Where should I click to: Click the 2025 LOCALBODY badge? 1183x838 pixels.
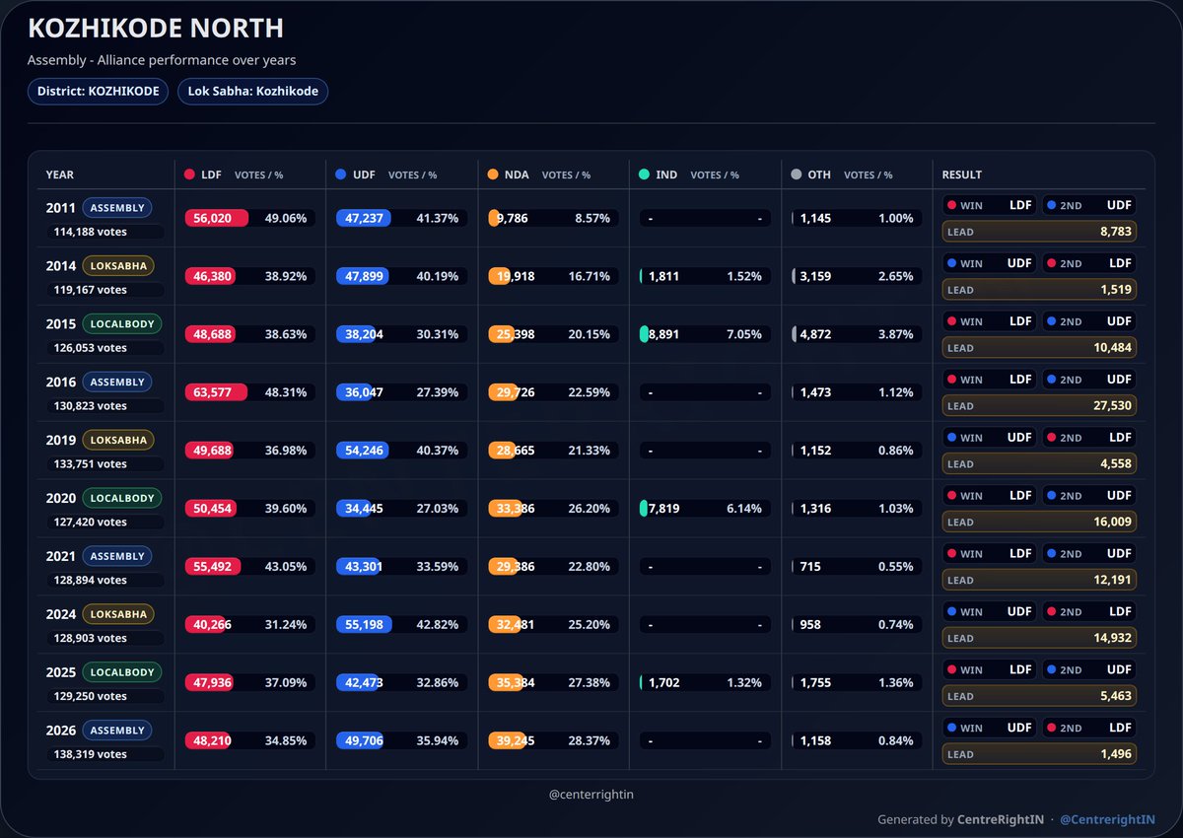pos(122,672)
